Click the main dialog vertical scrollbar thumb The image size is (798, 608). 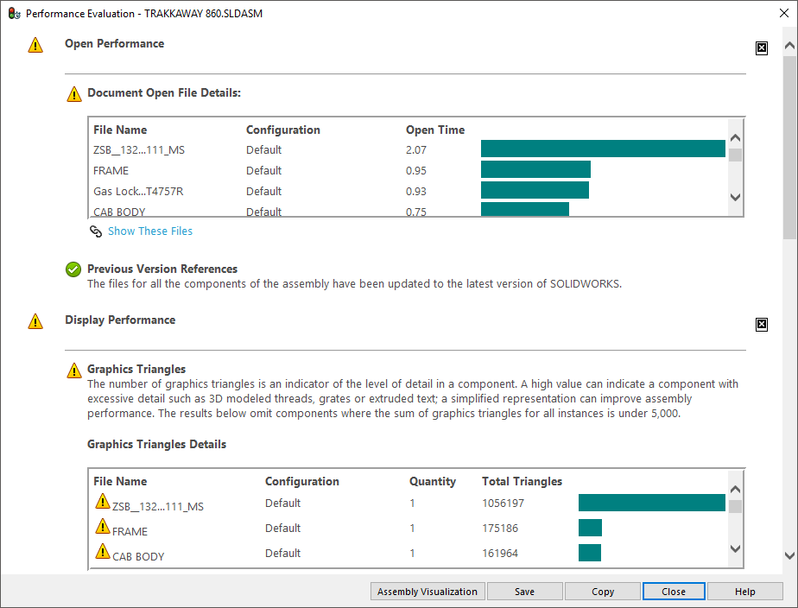(x=790, y=148)
